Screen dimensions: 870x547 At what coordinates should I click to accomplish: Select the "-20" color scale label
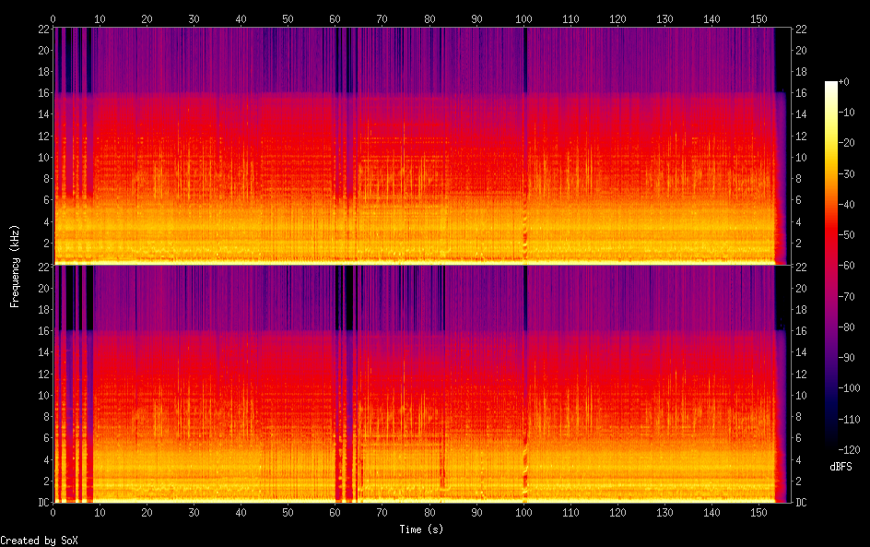pyautogui.click(x=846, y=143)
